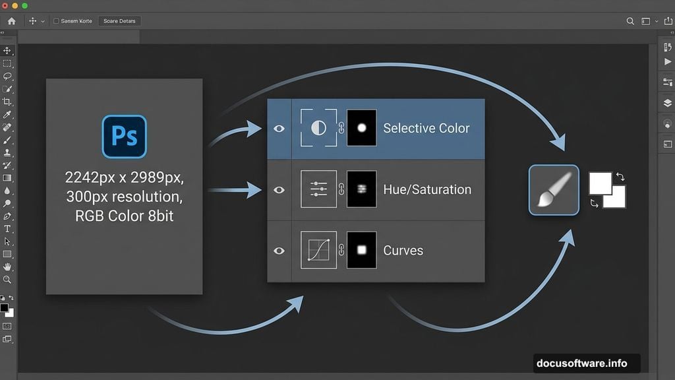Click the black foreground color swatch
675x380 pixels.
click(5, 308)
